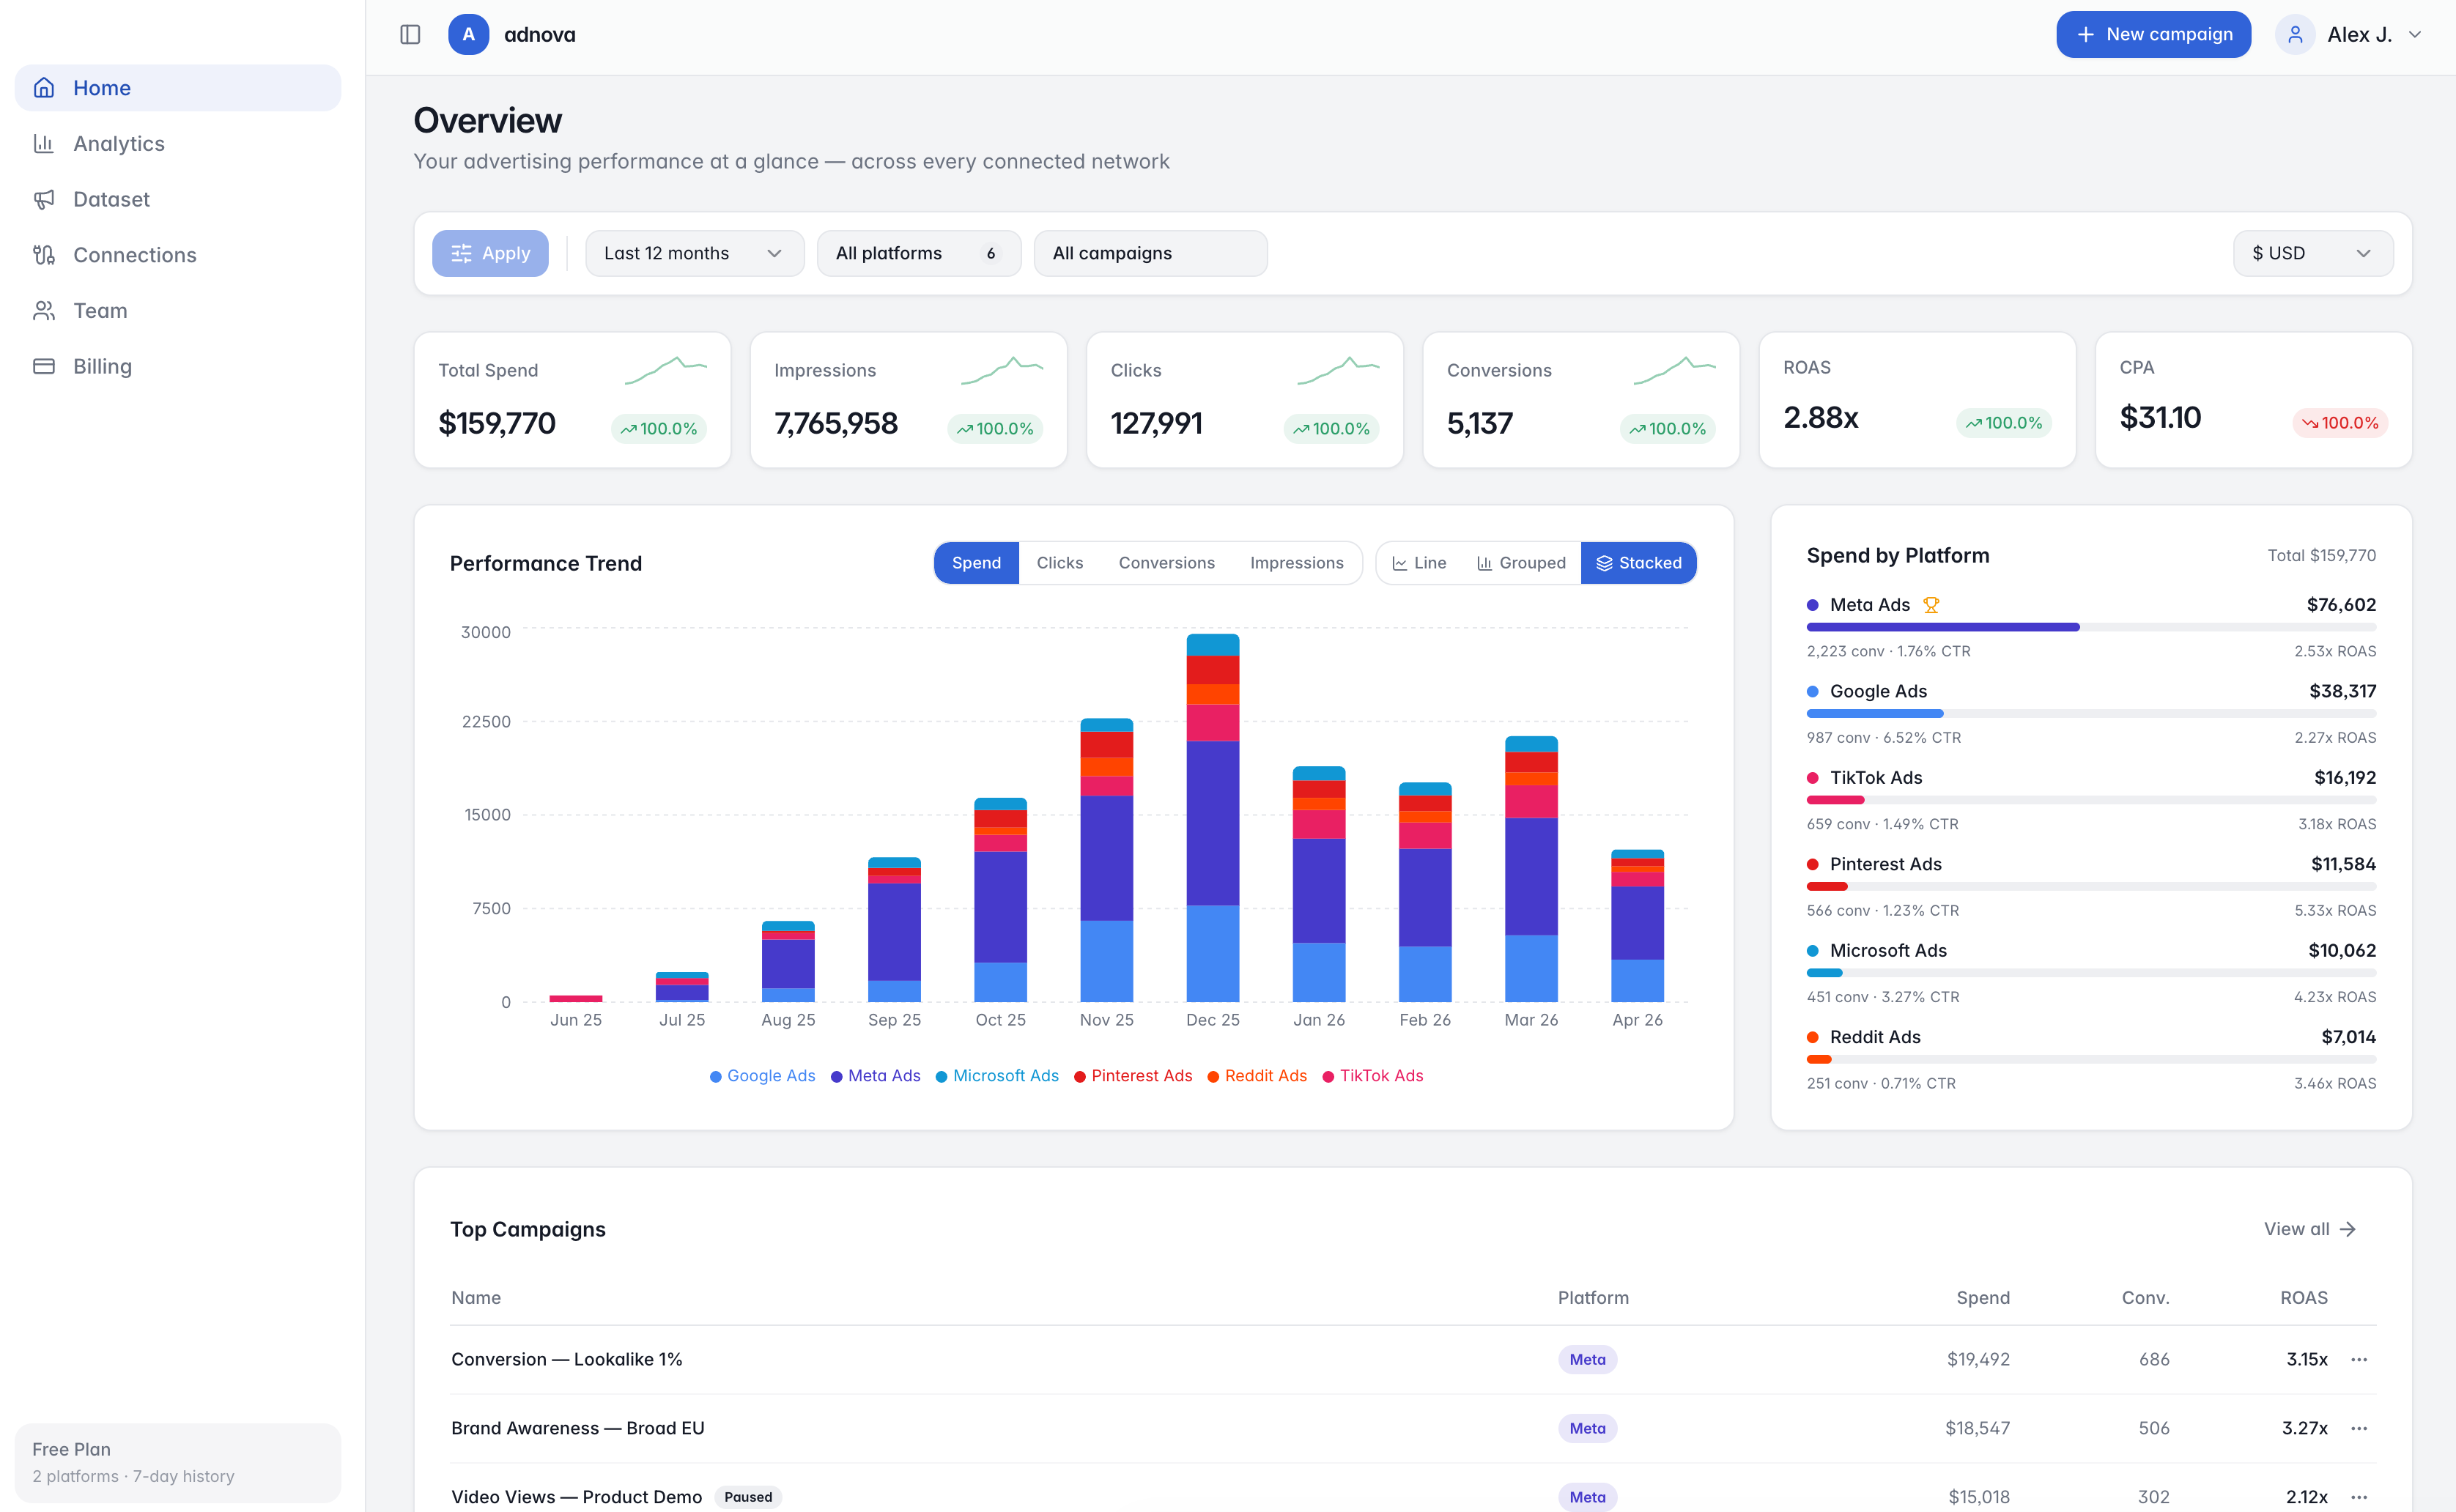Toggle the Pinterest Ads legend entry
This screenshot has width=2456, height=1512.
(x=1133, y=1076)
